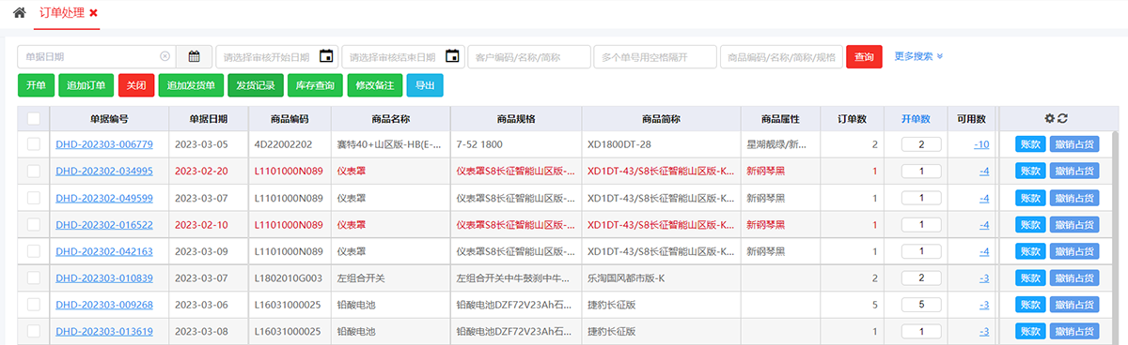Click the 修改备注 button

pos(374,85)
